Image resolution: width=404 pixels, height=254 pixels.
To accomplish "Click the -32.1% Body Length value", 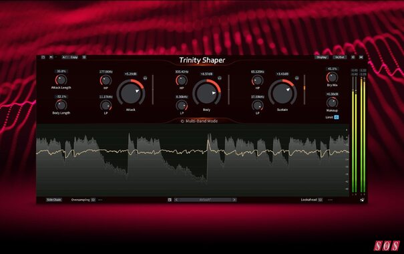I will [61, 97].
